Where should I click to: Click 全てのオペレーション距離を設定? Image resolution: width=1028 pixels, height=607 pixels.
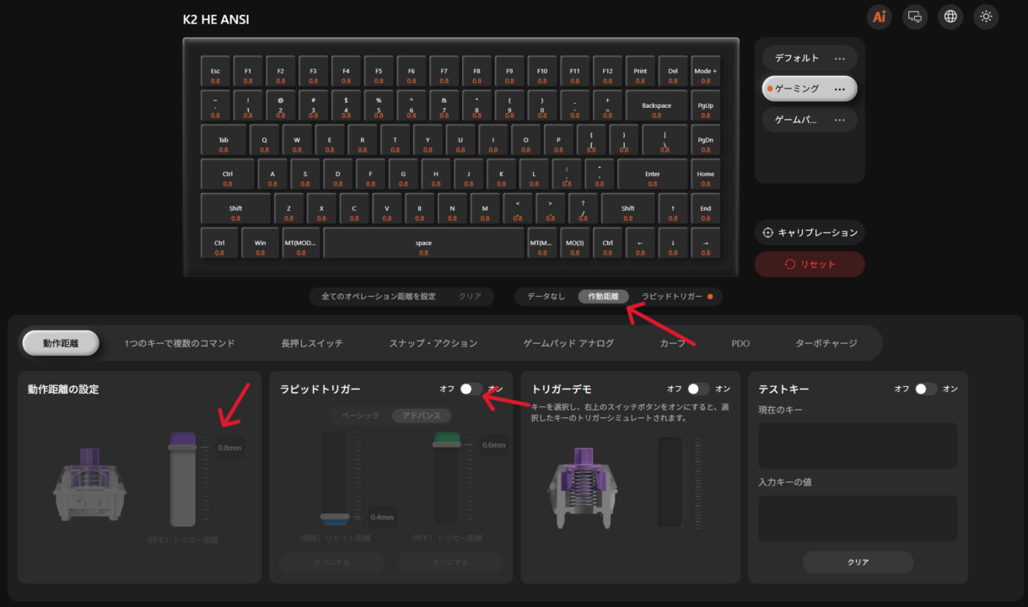(379, 297)
